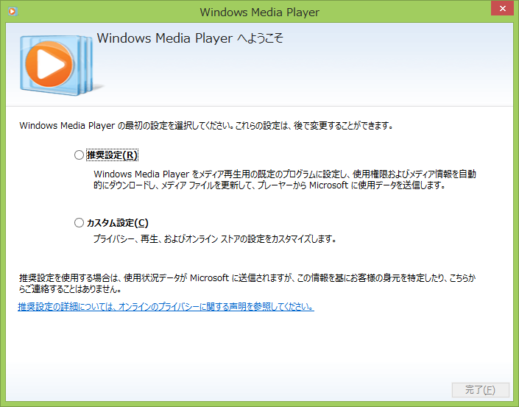Viewport: 519px width, 407px height.
Task: Click the window title text in title bar
Action: [x=259, y=12]
